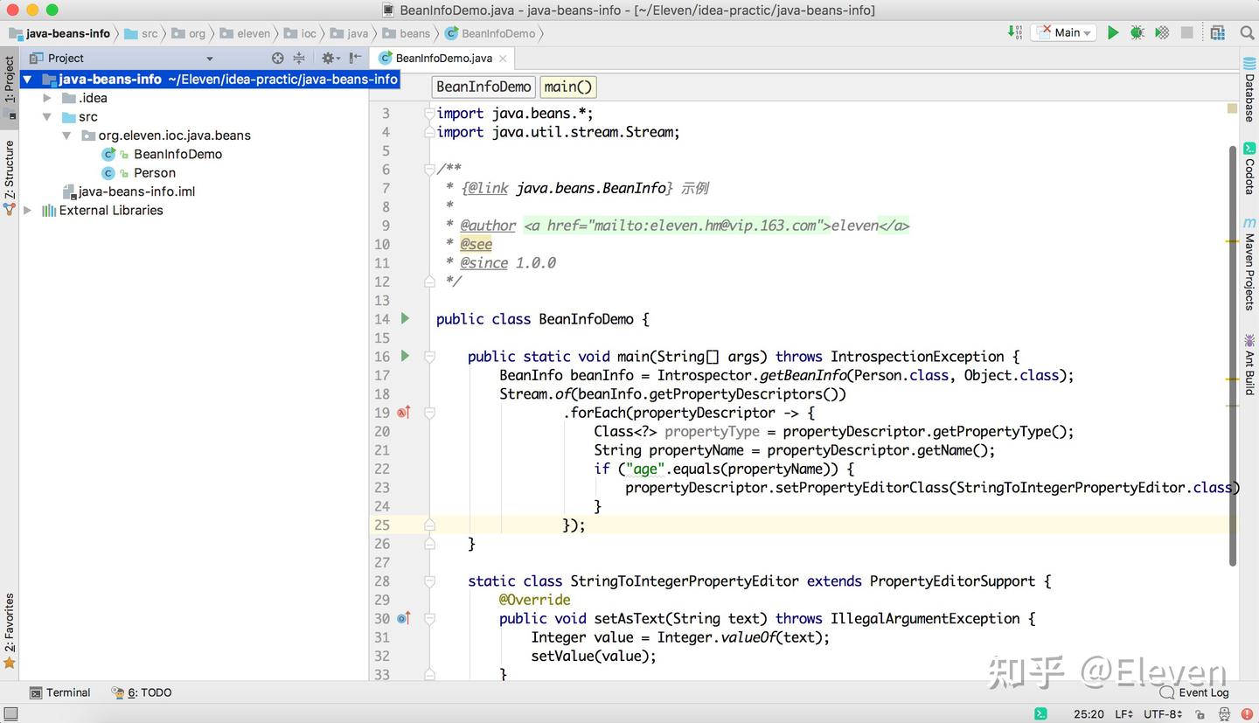
Task: Collapse the src folder in the project tree
Action: coord(47,117)
